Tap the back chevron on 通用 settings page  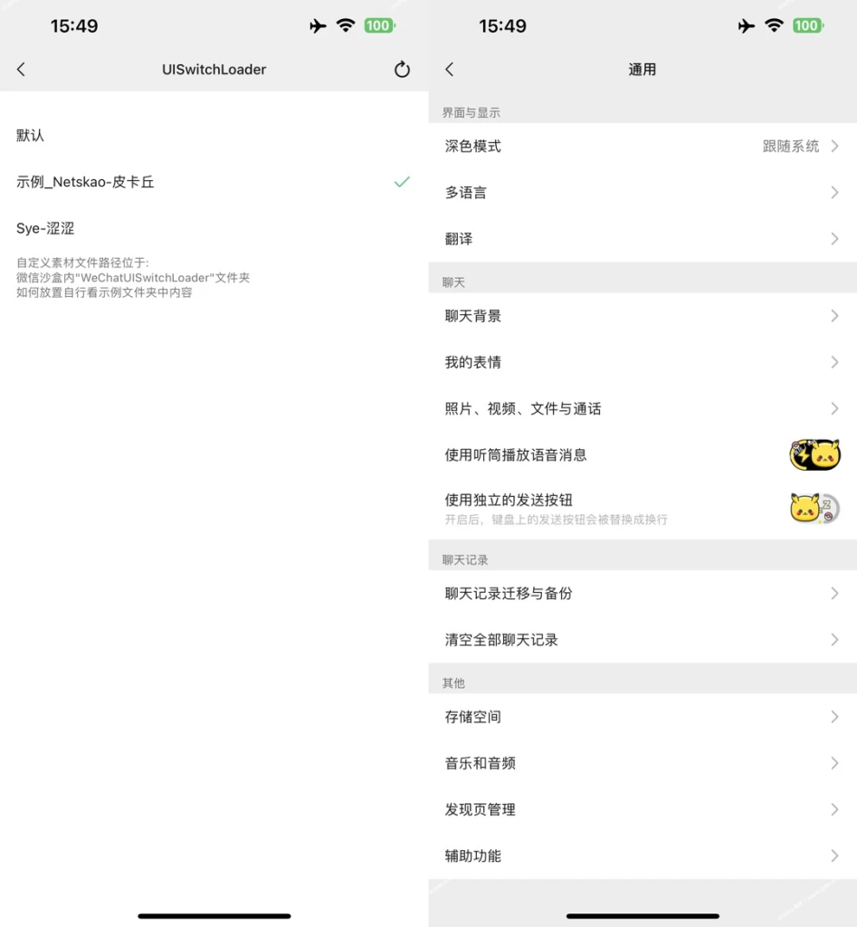(449, 69)
